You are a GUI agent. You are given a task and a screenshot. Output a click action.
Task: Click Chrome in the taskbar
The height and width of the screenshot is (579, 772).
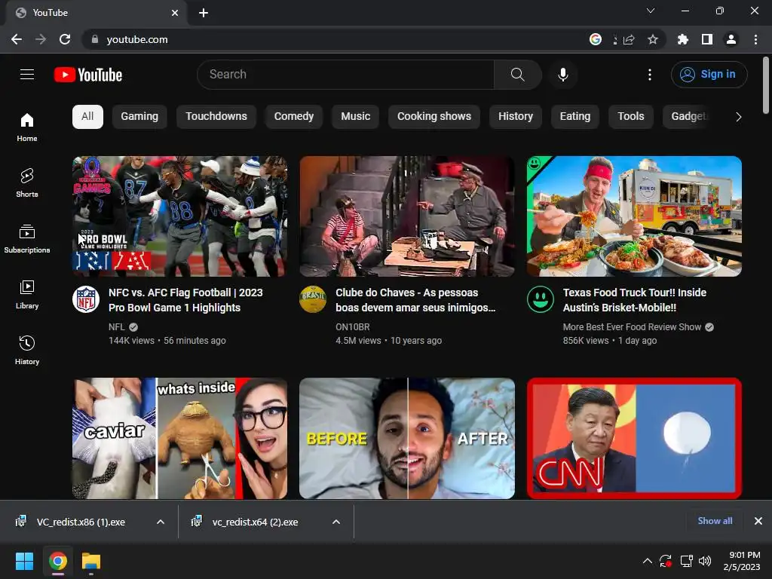pyautogui.click(x=57, y=561)
